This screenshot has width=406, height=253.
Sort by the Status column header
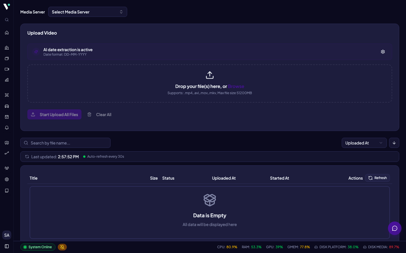point(168,178)
